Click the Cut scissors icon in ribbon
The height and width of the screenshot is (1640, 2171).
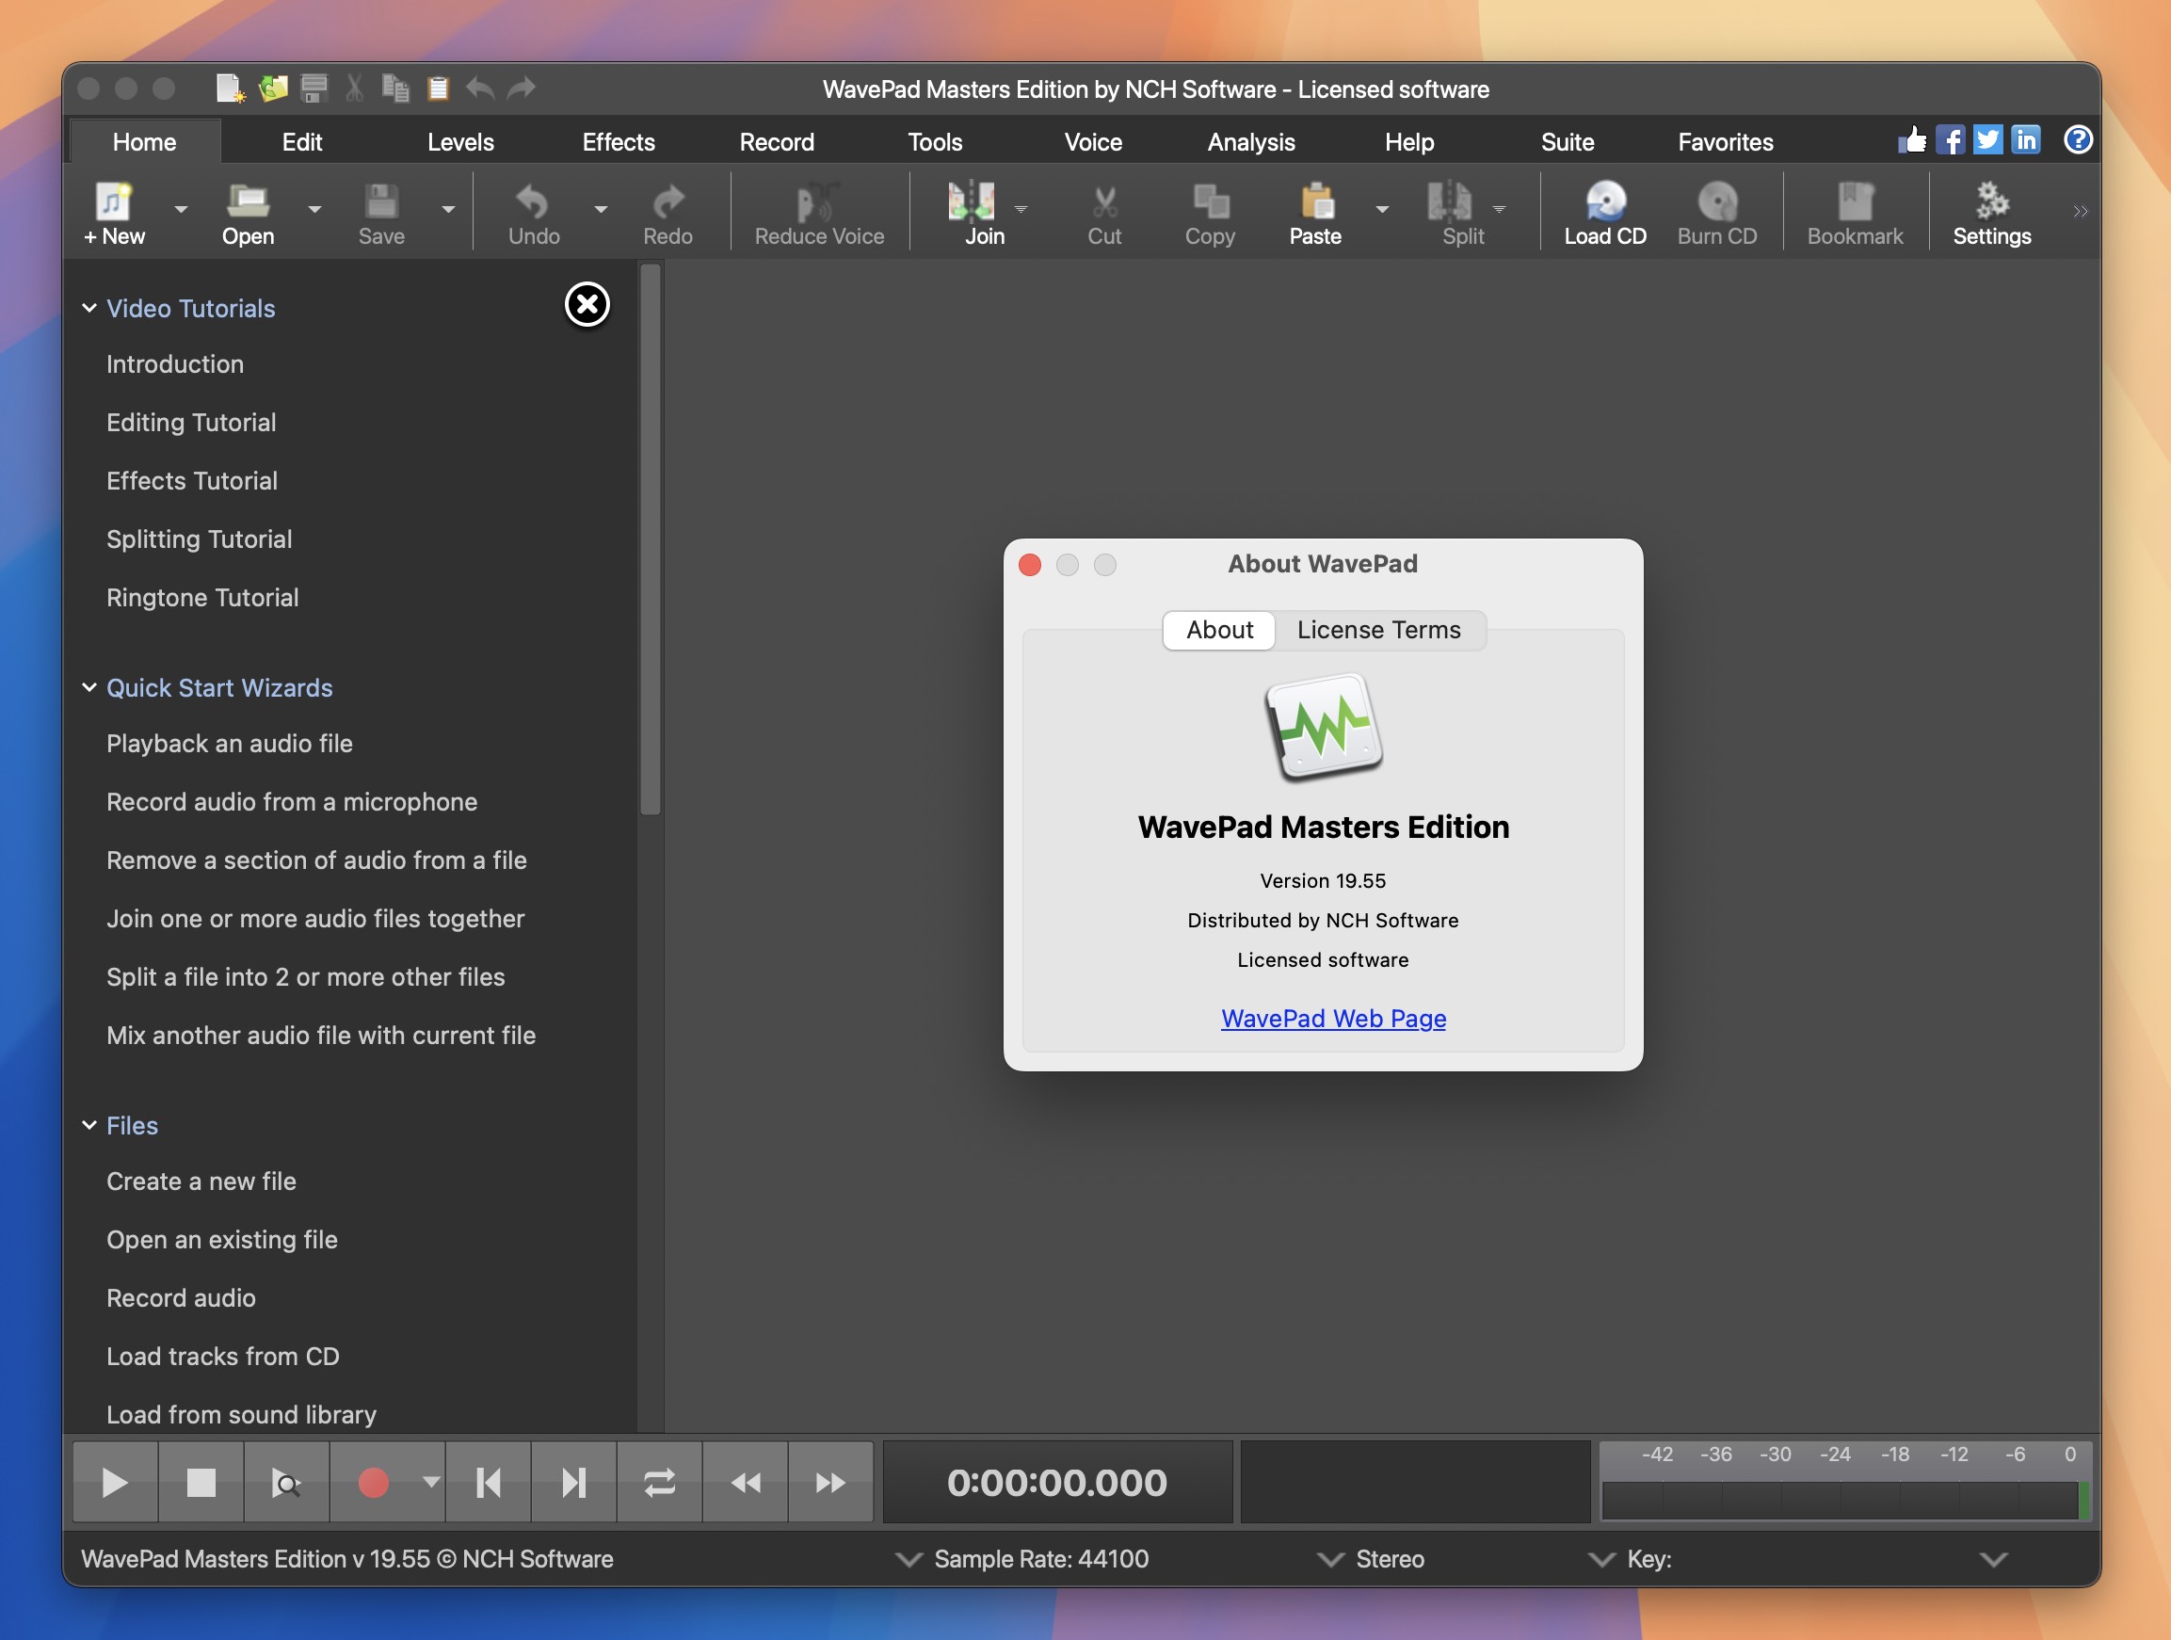click(1104, 201)
